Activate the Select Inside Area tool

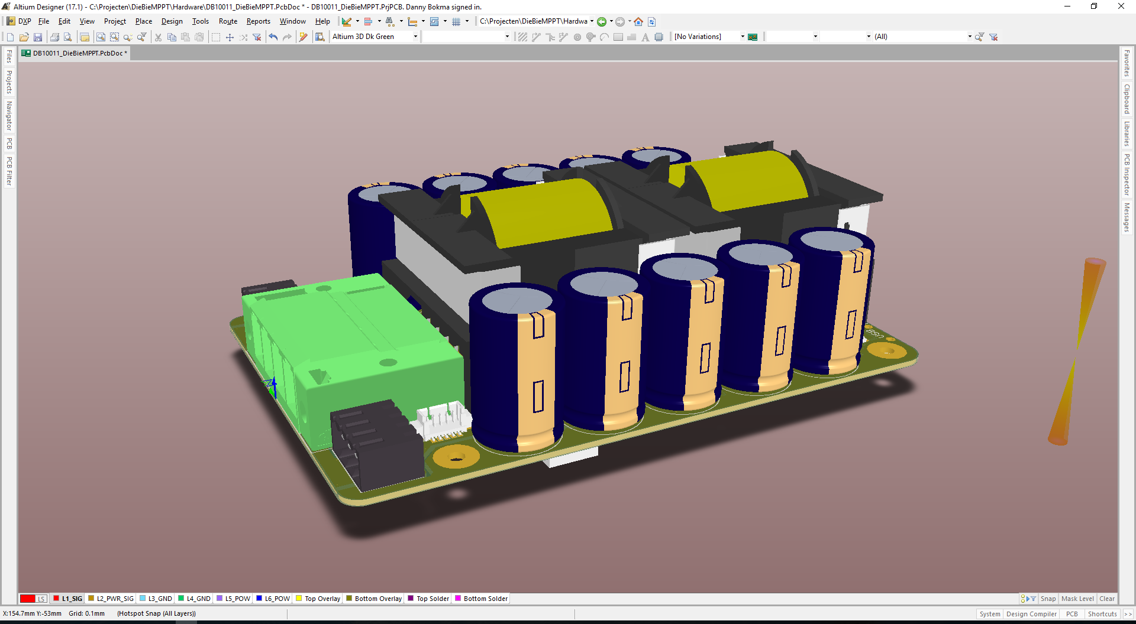[x=216, y=37]
